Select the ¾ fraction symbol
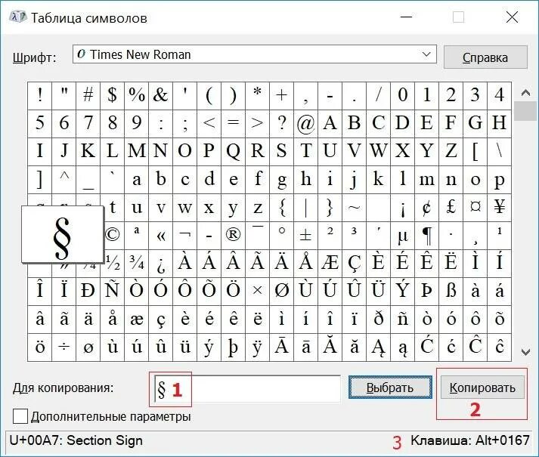 (137, 264)
